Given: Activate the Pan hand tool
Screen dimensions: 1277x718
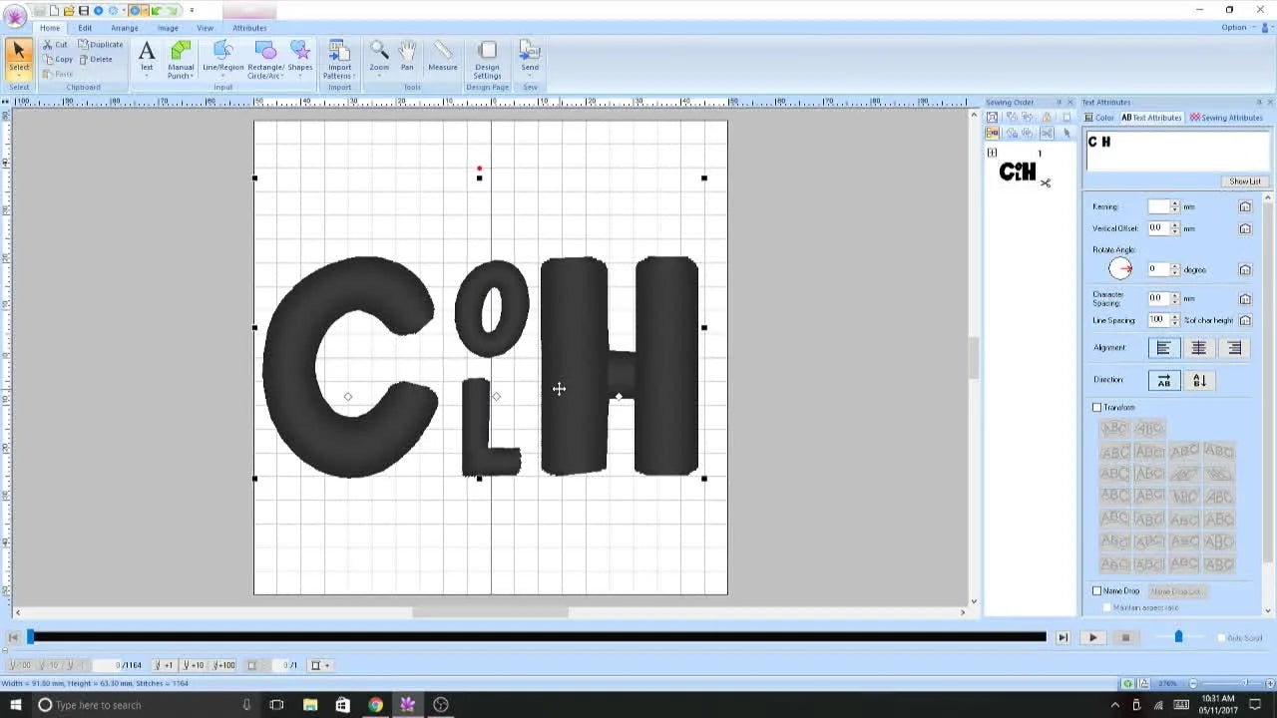Looking at the screenshot, I should click(x=407, y=57).
